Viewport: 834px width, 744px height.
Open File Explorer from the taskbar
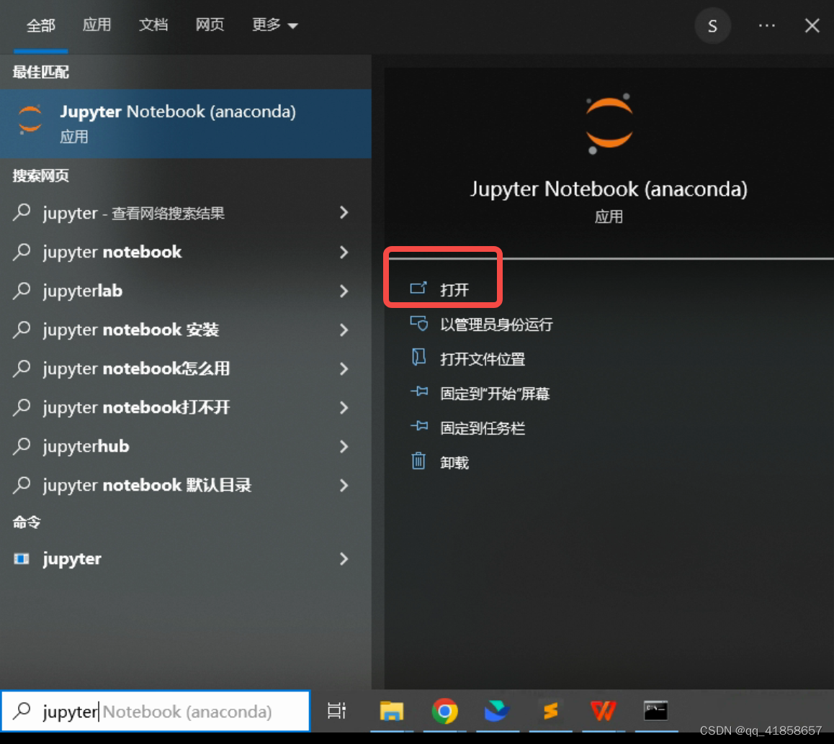pyautogui.click(x=391, y=711)
